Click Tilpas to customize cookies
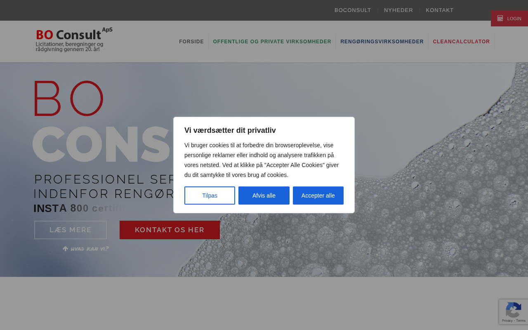 pos(210,196)
